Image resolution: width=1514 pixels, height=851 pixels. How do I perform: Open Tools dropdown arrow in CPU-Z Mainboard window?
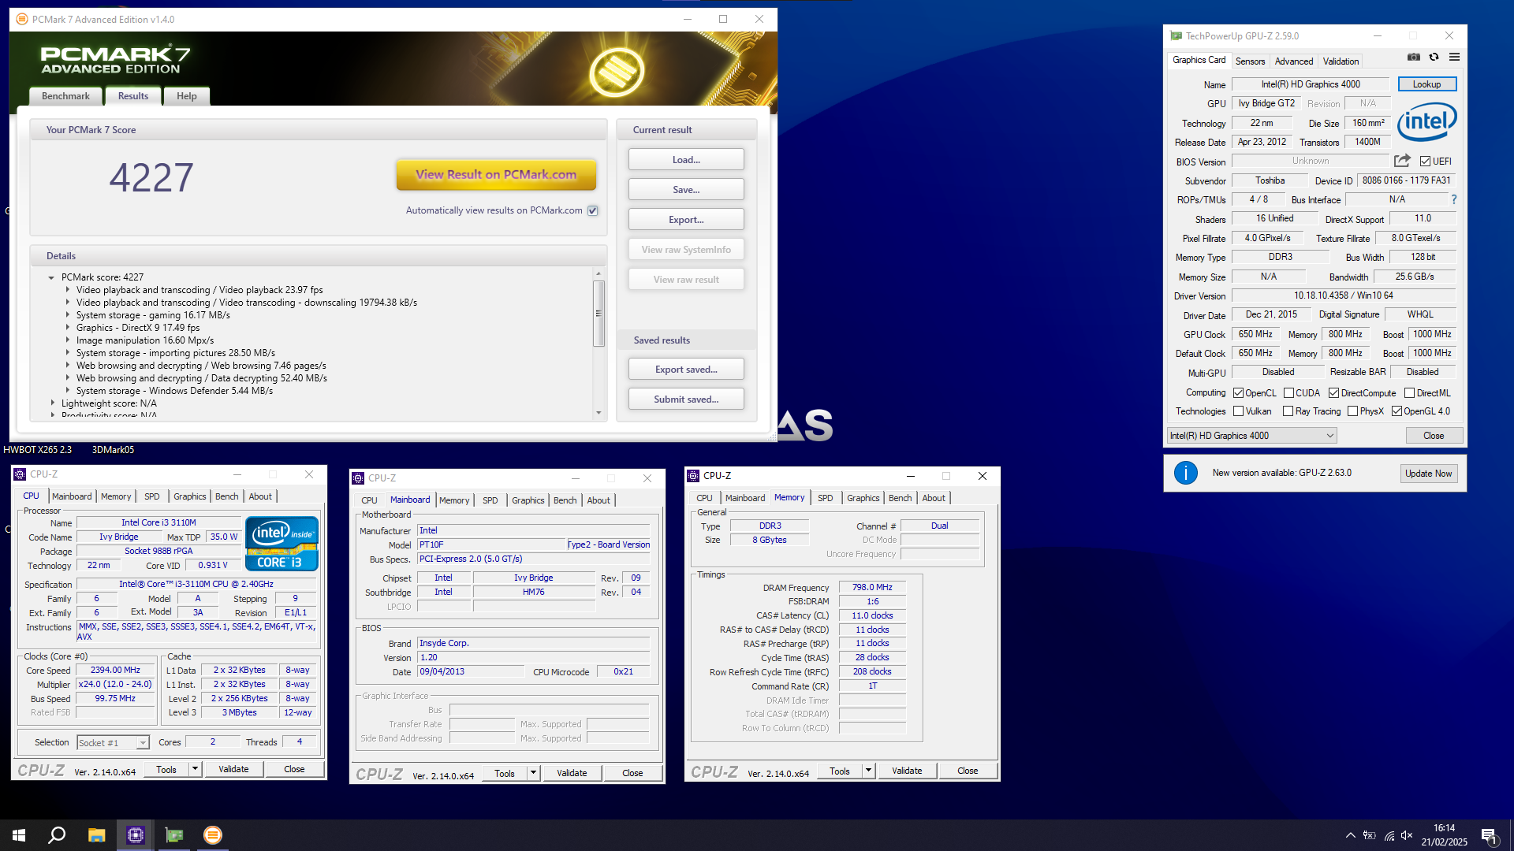coord(533,773)
